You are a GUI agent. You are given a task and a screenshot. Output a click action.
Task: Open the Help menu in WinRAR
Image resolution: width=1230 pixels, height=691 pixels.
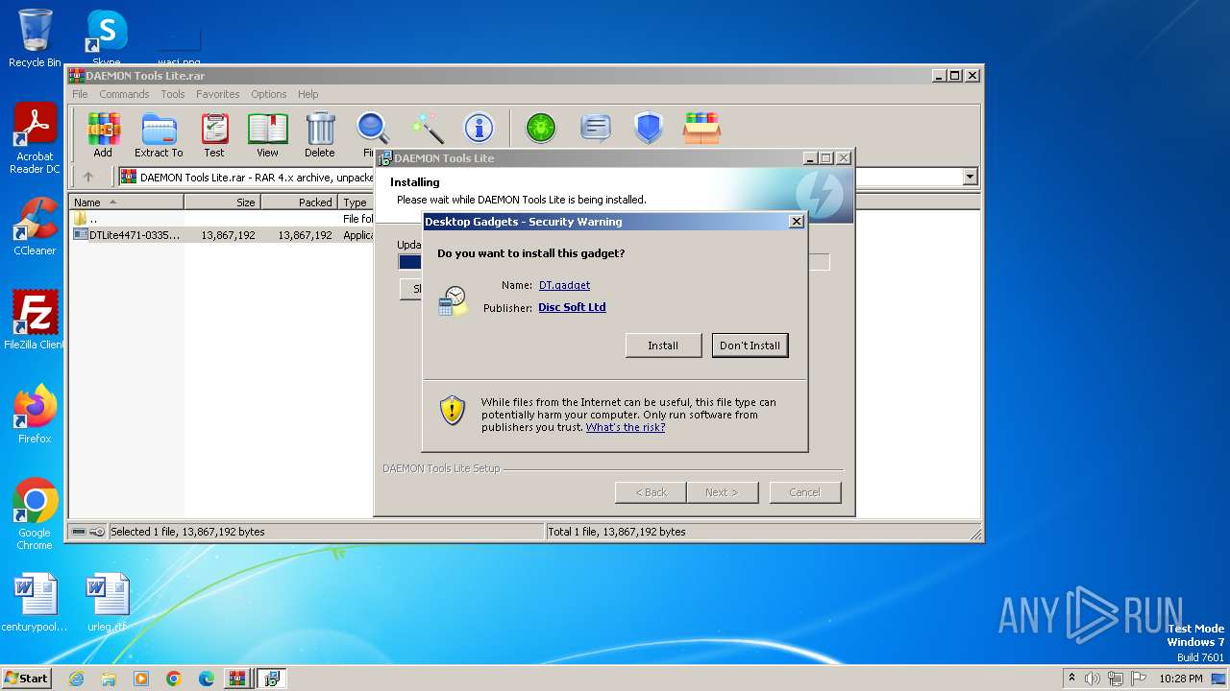coord(307,94)
